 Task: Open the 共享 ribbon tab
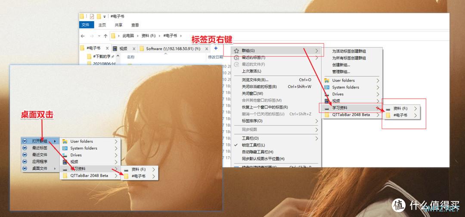click(x=119, y=25)
